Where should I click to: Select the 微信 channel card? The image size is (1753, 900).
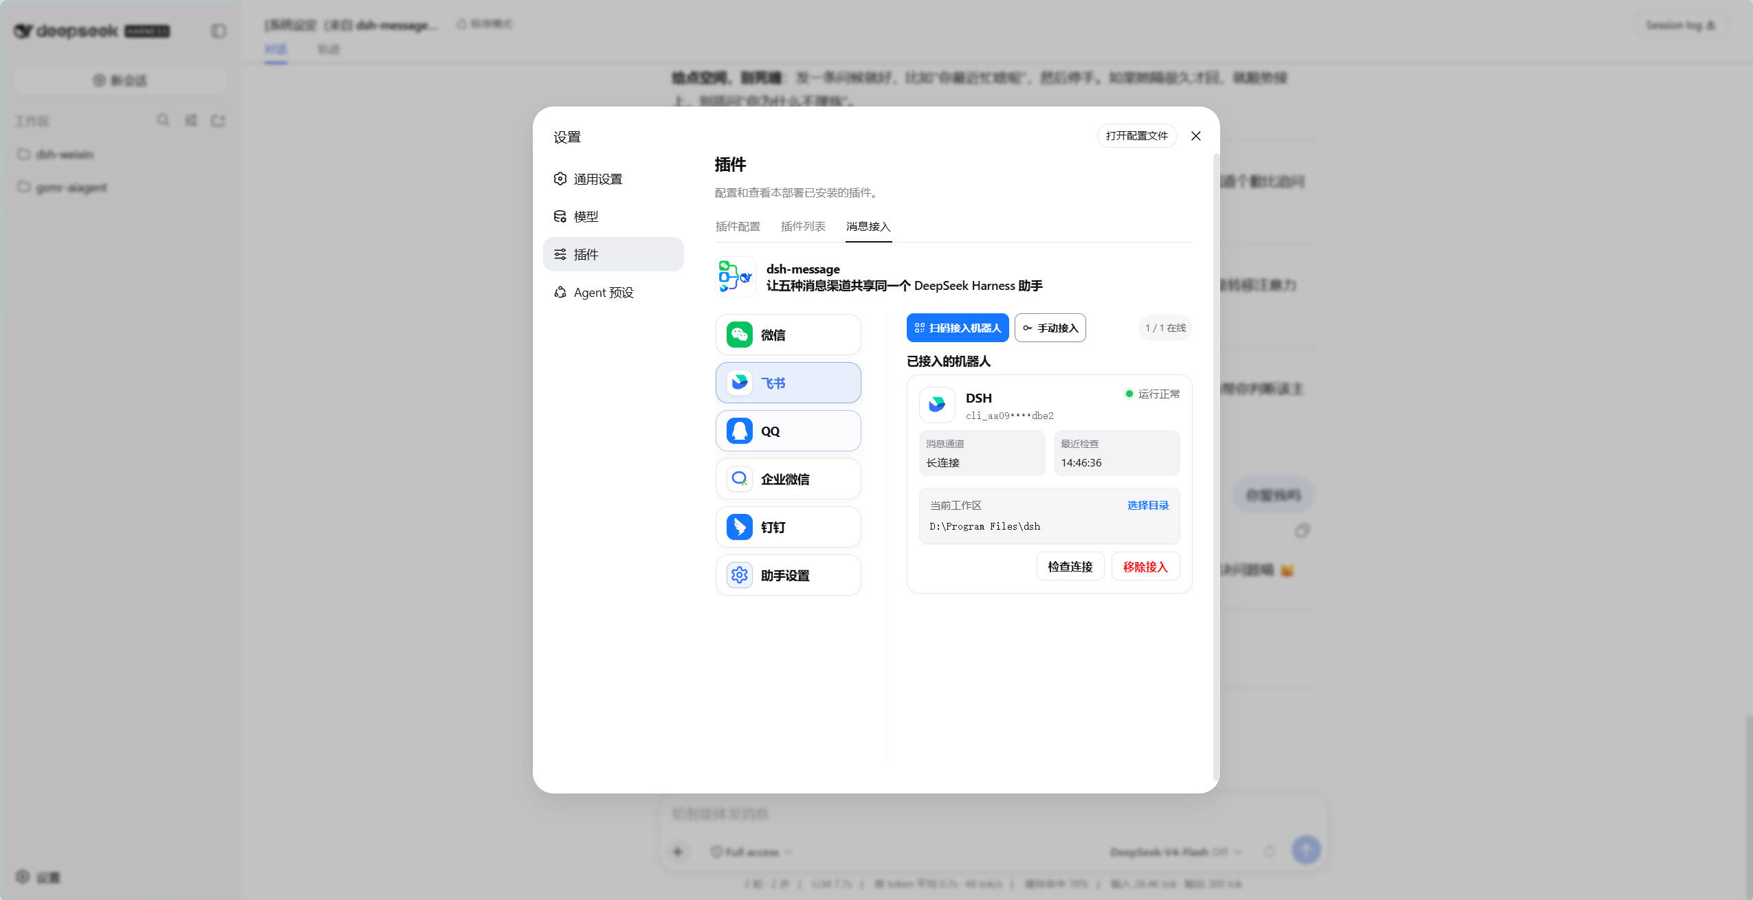(788, 335)
